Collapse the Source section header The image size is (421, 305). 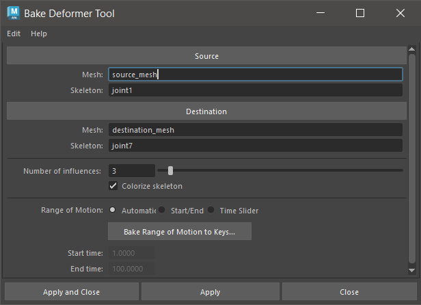click(206, 56)
